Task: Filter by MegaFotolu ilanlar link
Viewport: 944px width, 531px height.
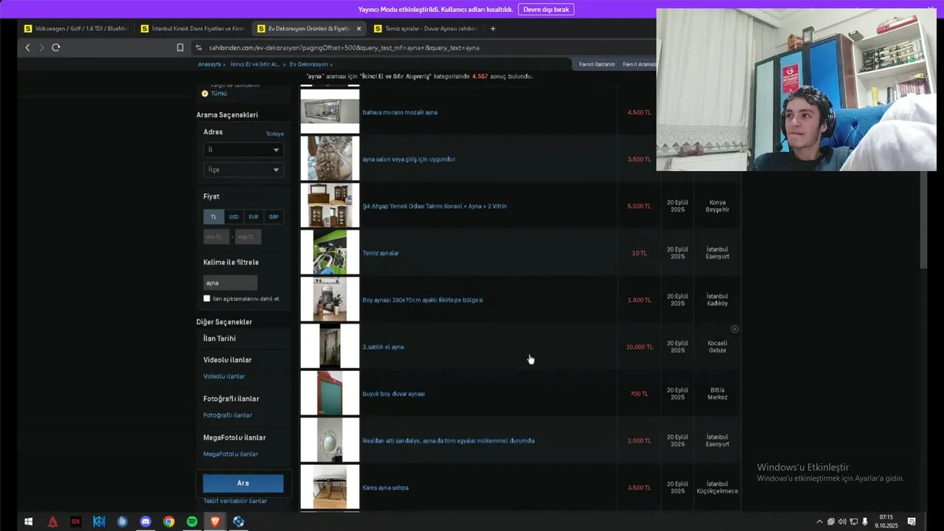Action: [231, 454]
